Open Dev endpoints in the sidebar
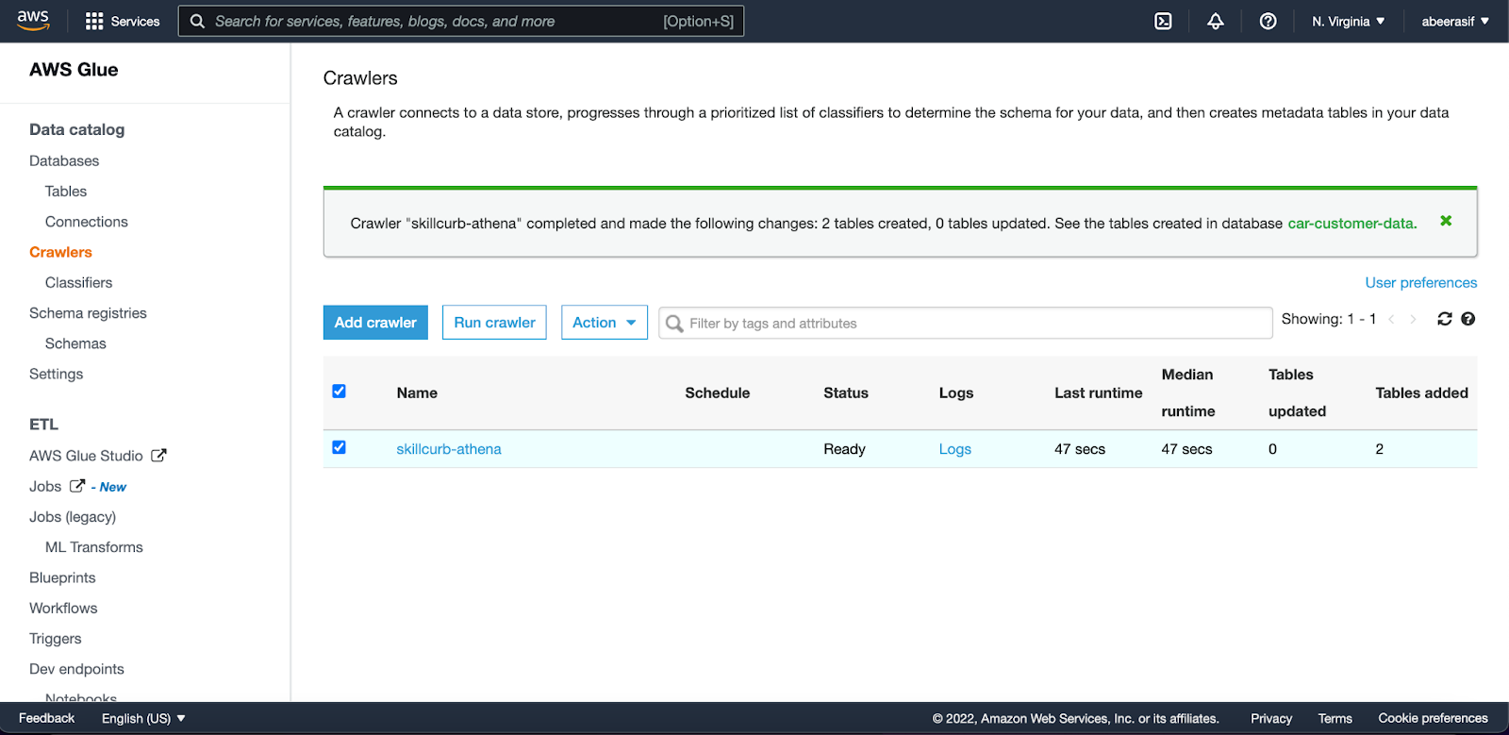1509x735 pixels. coord(76,669)
